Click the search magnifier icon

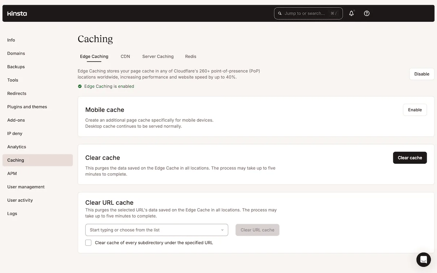(x=280, y=13)
